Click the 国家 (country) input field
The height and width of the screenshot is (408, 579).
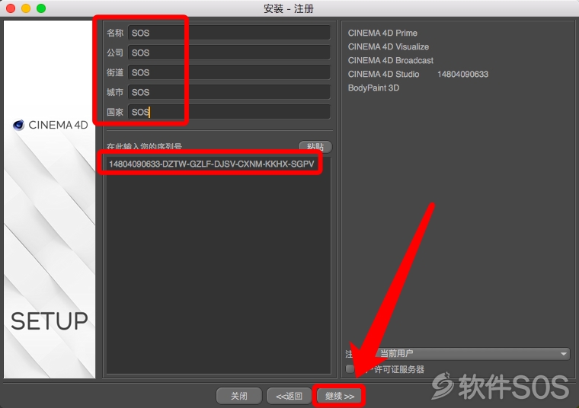coord(229,112)
